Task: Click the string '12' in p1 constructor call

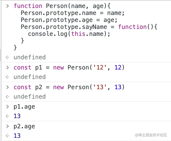Action: pos(100,68)
